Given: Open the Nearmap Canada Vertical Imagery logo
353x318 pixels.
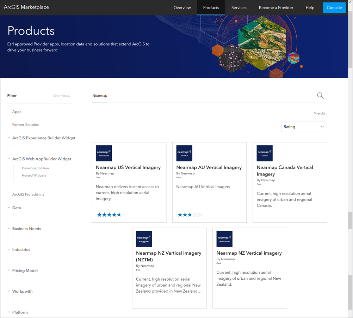Looking at the screenshot, I should coord(265,153).
